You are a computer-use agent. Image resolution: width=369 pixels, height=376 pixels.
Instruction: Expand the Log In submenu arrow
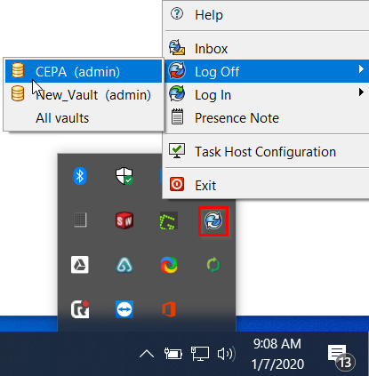point(361,92)
